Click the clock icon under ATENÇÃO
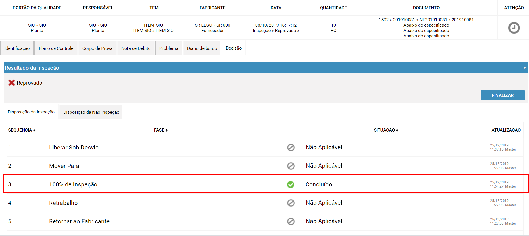Image resolution: width=529 pixels, height=236 pixels. pyautogui.click(x=514, y=28)
